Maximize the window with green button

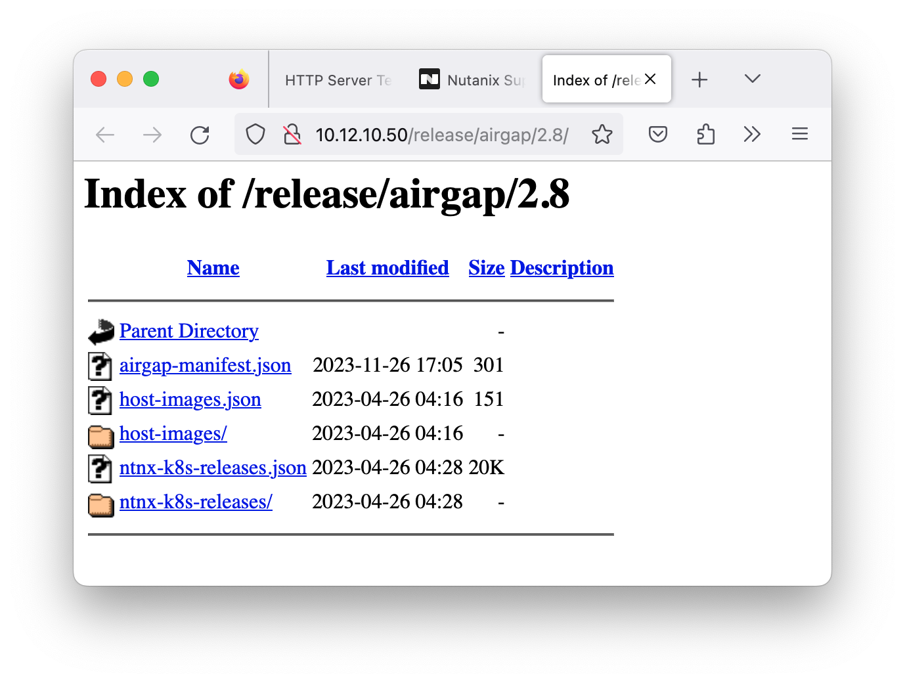tap(151, 79)
